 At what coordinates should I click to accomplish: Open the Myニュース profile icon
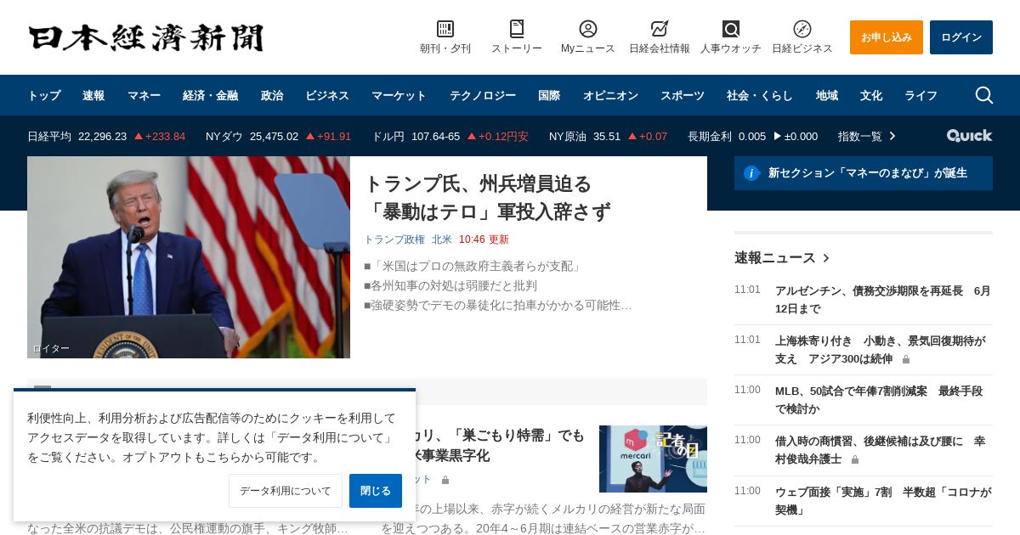[588, 29]
